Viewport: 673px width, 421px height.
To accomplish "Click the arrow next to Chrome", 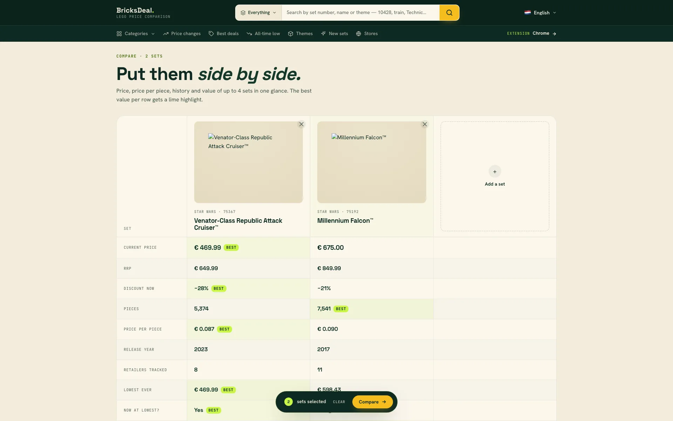I will [554, 34].
